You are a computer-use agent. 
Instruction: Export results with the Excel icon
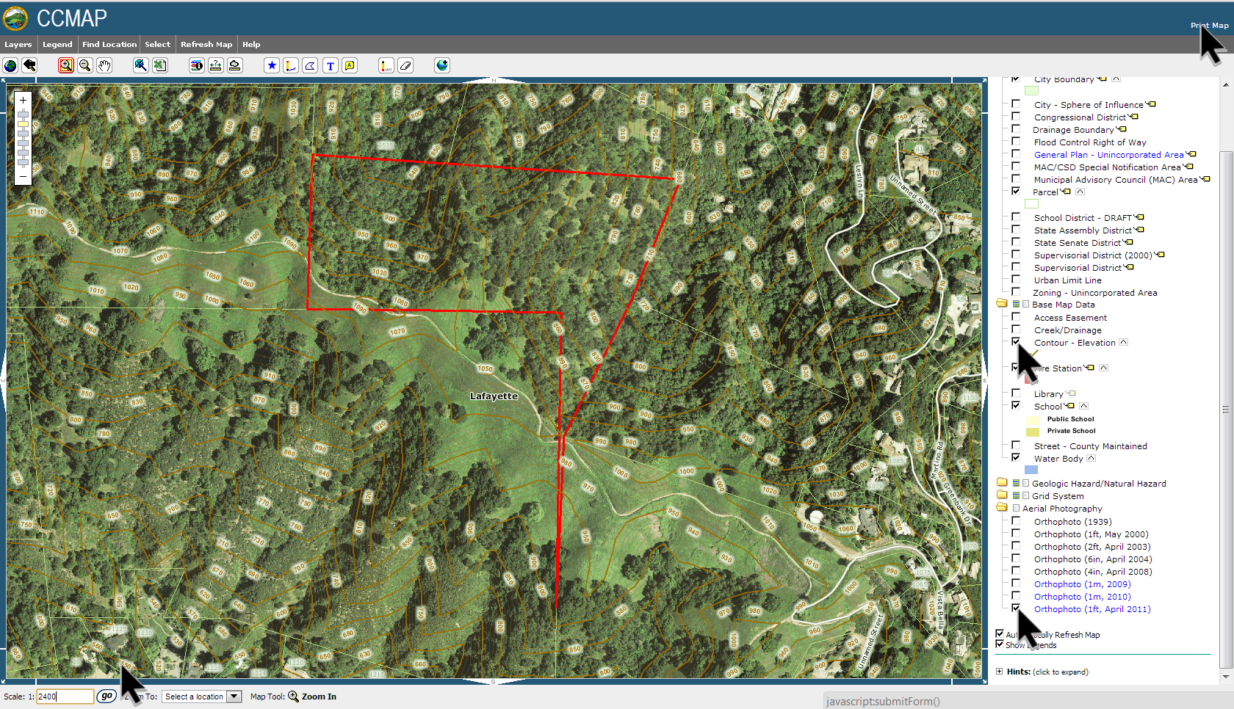(x=160, y=65)
